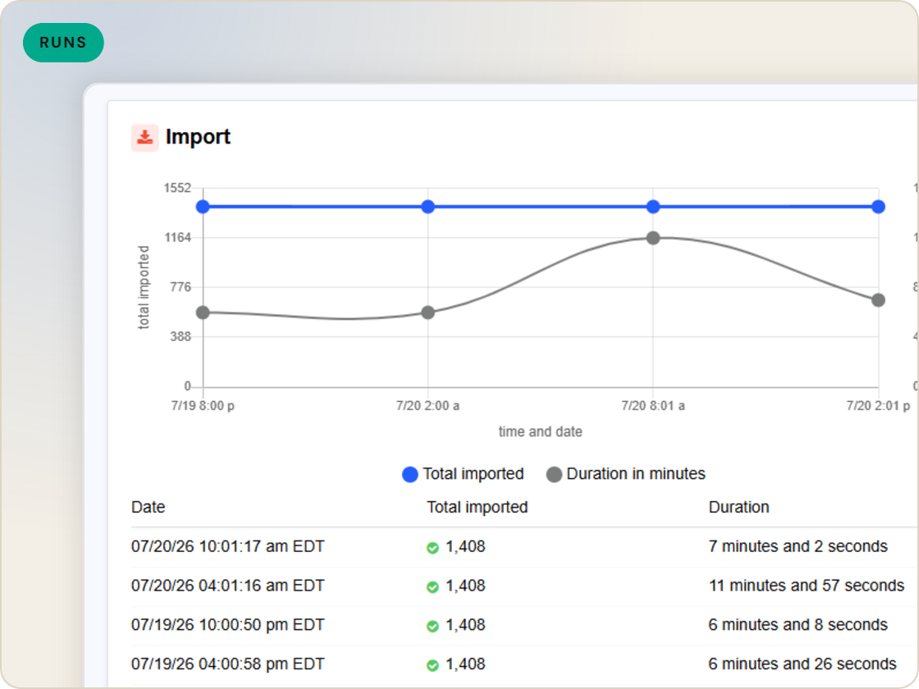919x689 pixels.
Task: Click the green success check for 10:01:17 am run
Action: click(x=432, y=548)
